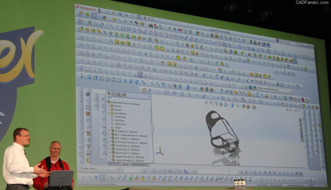Click the Print icon in standard toolbar
Image resolution: width=331 pixels, height=190 pixels.
click(126, 15)
